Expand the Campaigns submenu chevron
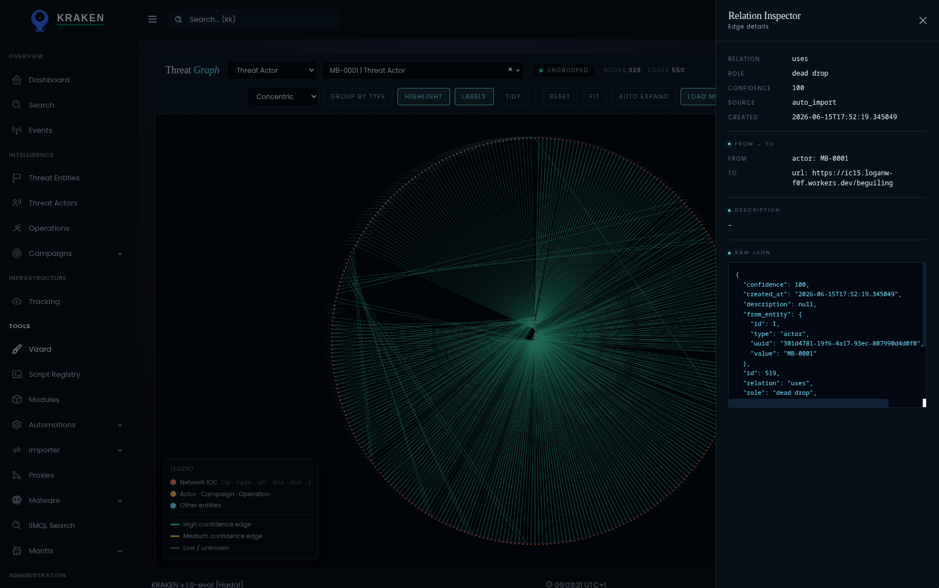This screenshot has width=939, height=588. (x=120, y=254)
